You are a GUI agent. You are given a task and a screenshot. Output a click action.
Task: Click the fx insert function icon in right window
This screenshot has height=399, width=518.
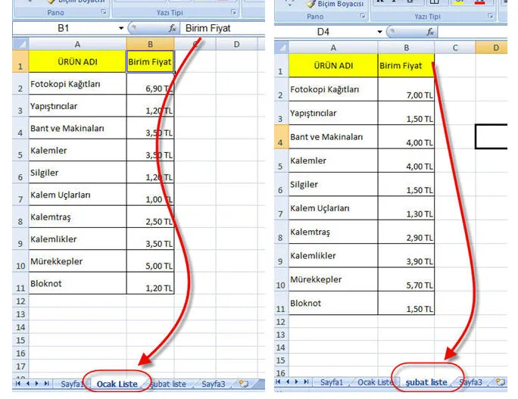click(430, 32)
